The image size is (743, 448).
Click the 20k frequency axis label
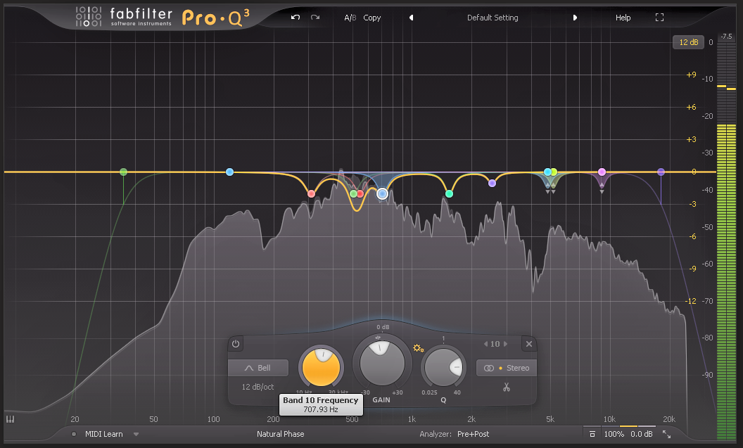tap(669, 419)
